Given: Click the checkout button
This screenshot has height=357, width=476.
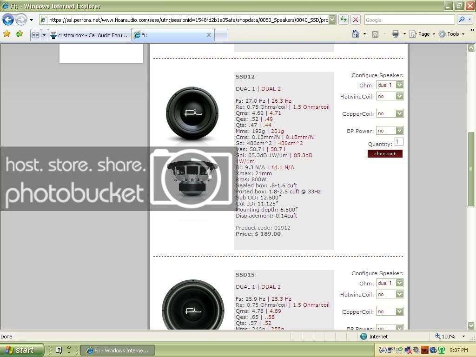Looking at the screenshot, I should pyautogui.click(x=385, y=153).
